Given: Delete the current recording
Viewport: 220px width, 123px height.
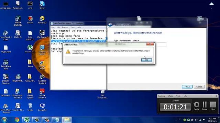Looking at the screenshot, I should point(196,106).
